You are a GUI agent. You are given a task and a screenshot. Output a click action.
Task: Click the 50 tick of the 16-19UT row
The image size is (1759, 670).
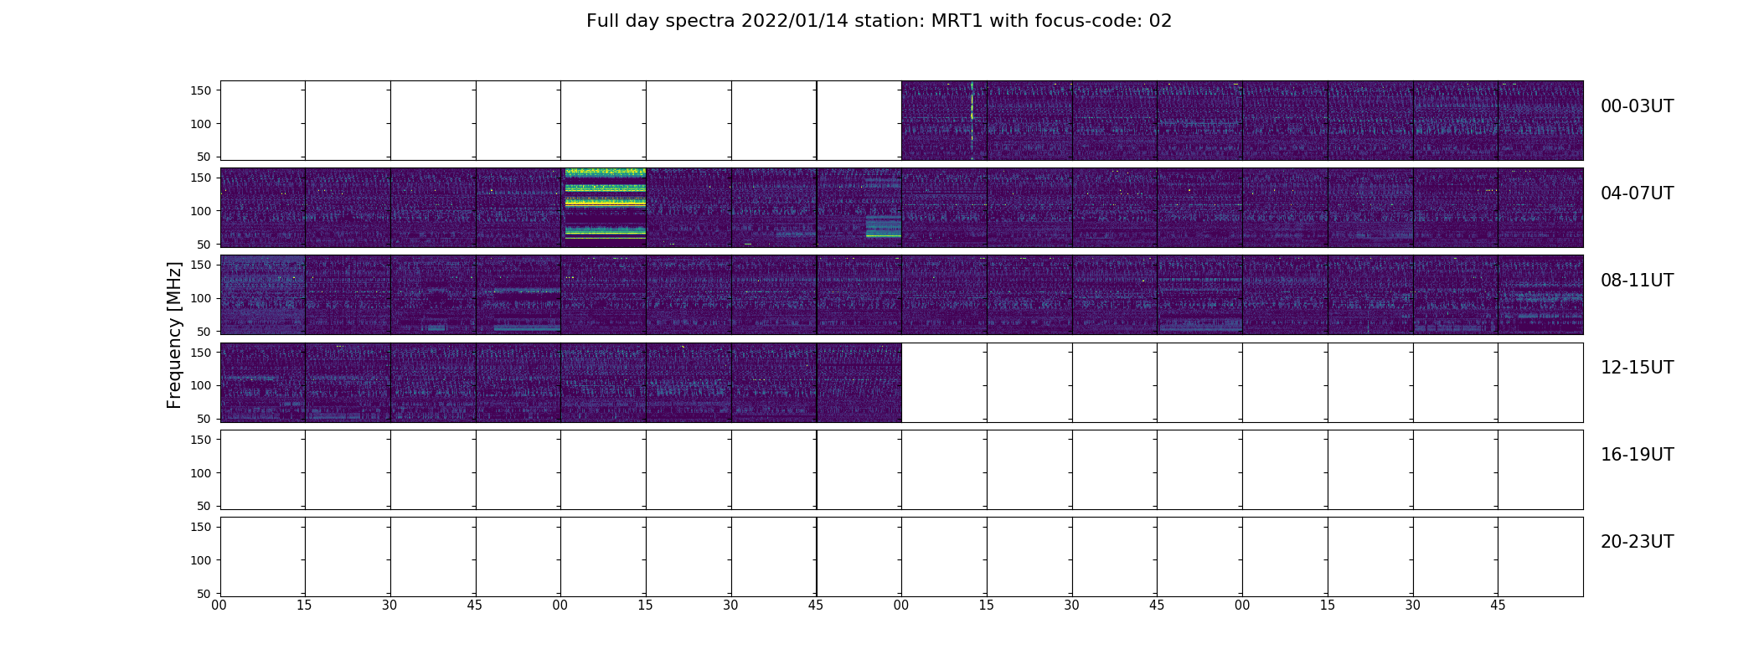[204, 506]
